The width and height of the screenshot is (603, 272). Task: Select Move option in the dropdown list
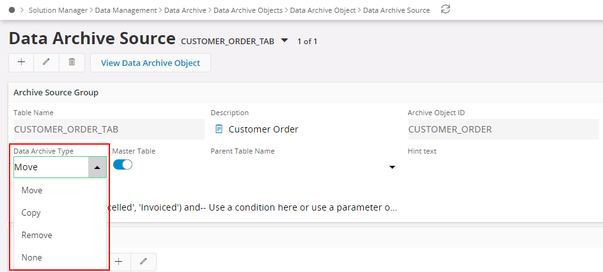(32, 190)
